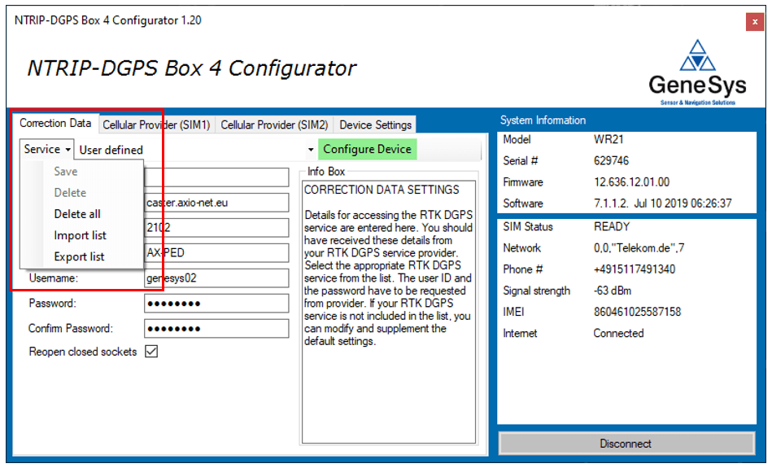Screen dimensions: 772x468
Task: Go to the Device Settings tab
Action: click(375, 125)
